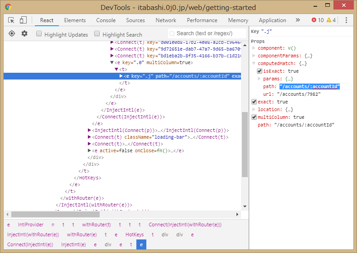Uncheck the isExact prop checkbox
Screen dimensions: 357x253
(x=260, y=71)
